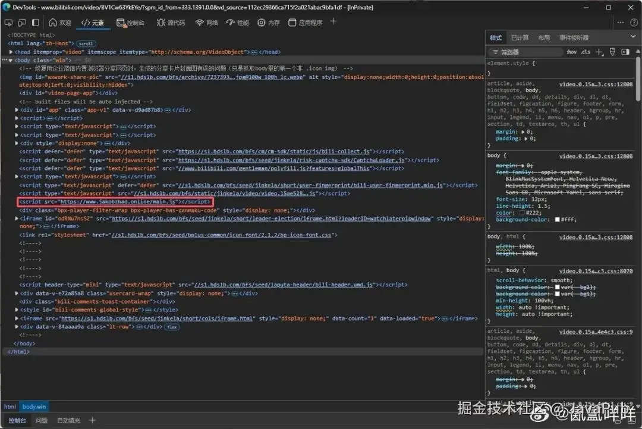Click the new style rule plus icon
The image size is (642, 429).
tap(599, 52)
